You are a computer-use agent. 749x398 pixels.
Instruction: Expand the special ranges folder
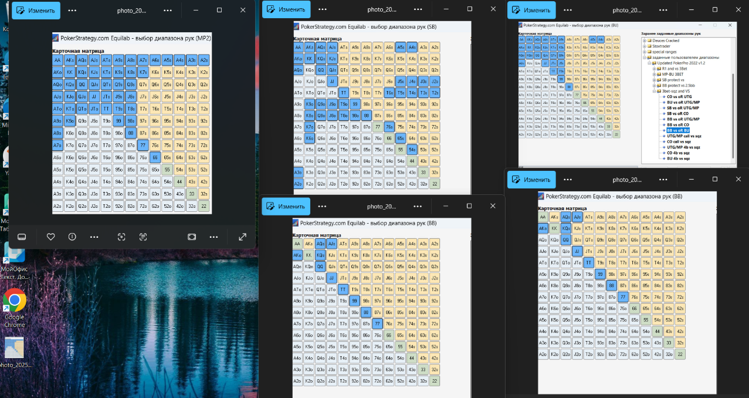click(644, 52)
